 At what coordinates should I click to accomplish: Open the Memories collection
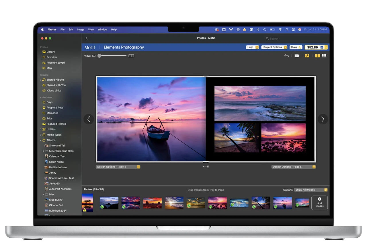(50, 113)
